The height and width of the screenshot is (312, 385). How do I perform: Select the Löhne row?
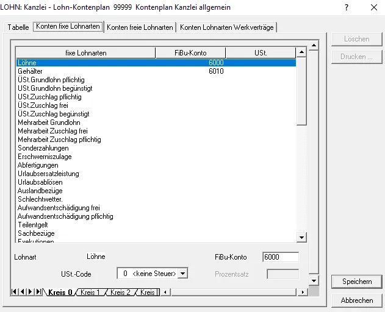156,63
